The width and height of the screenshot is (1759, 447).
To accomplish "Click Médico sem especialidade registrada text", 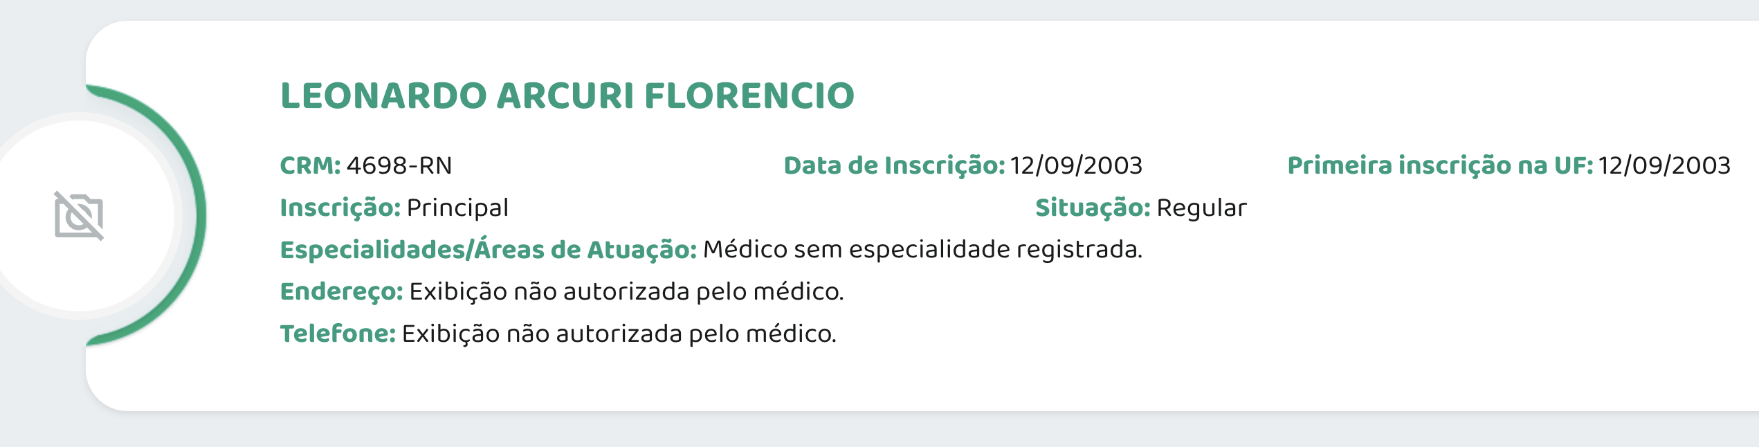I will pyautogui.click(x=922, y=250).
